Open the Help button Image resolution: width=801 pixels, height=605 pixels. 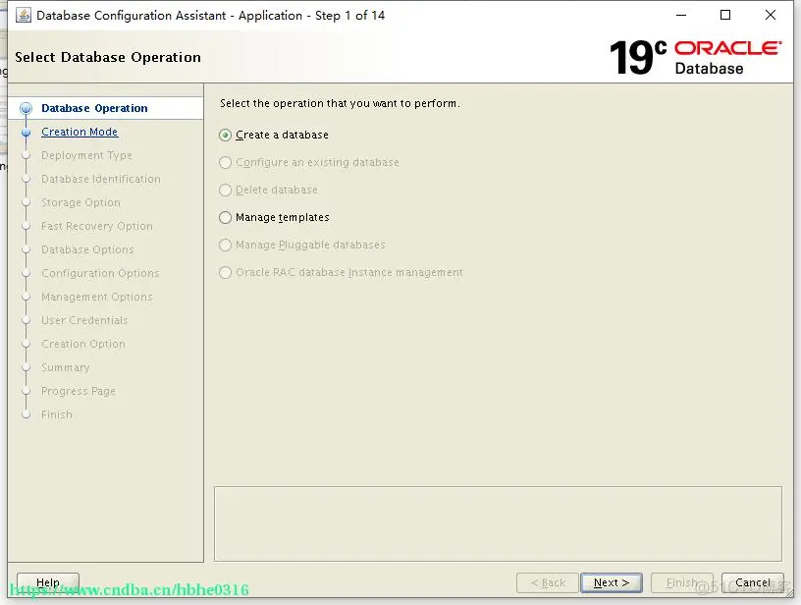[x=48, y=582]
